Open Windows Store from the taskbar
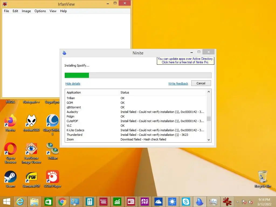The height and width of the screenshot is (207, 276). [x=48, y=202]
